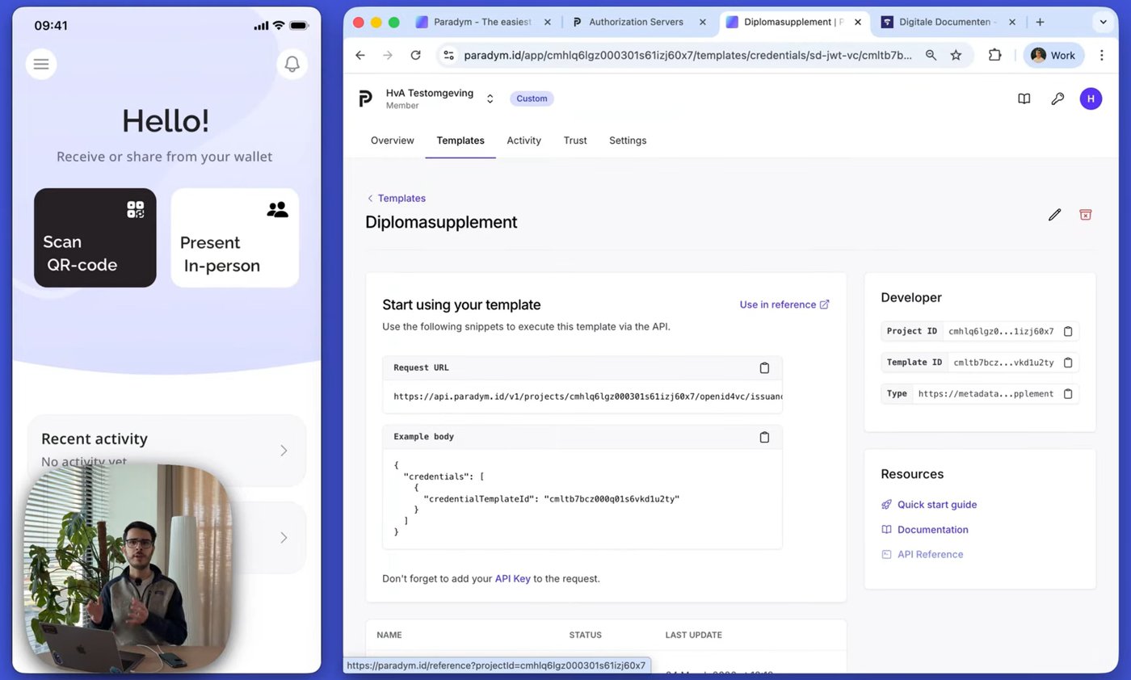1131x680 pixels.
Task: Open the browser extensions puzzle icon
Action: [994, 55]
